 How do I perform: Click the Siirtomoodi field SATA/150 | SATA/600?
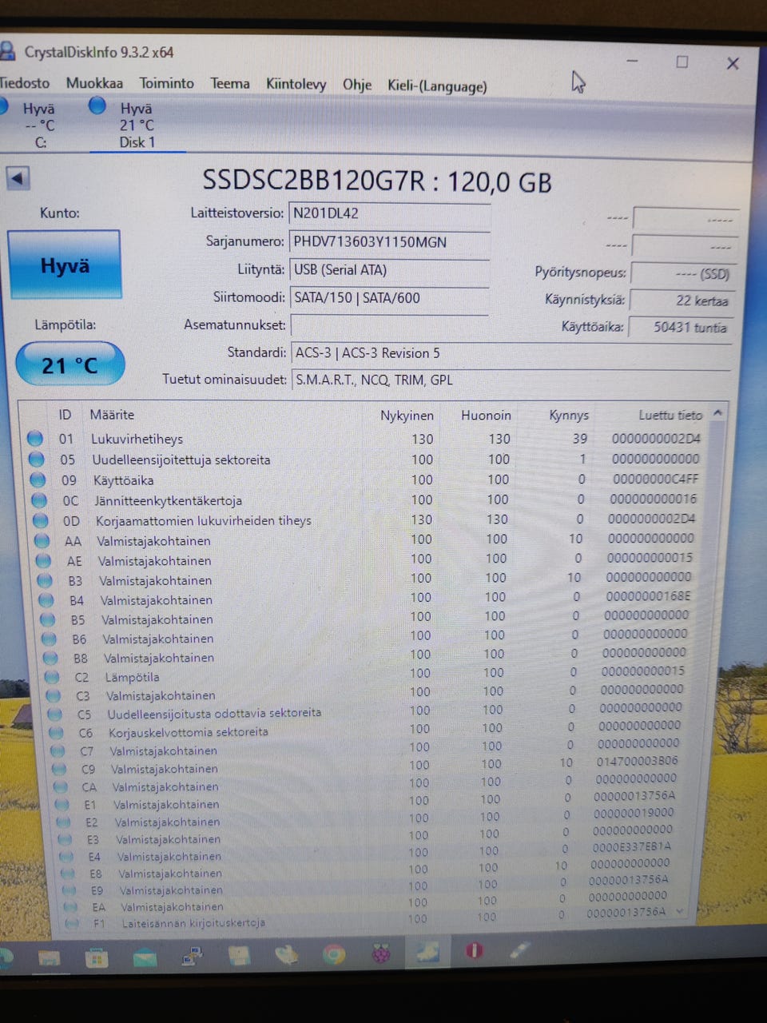pos(389,298)
